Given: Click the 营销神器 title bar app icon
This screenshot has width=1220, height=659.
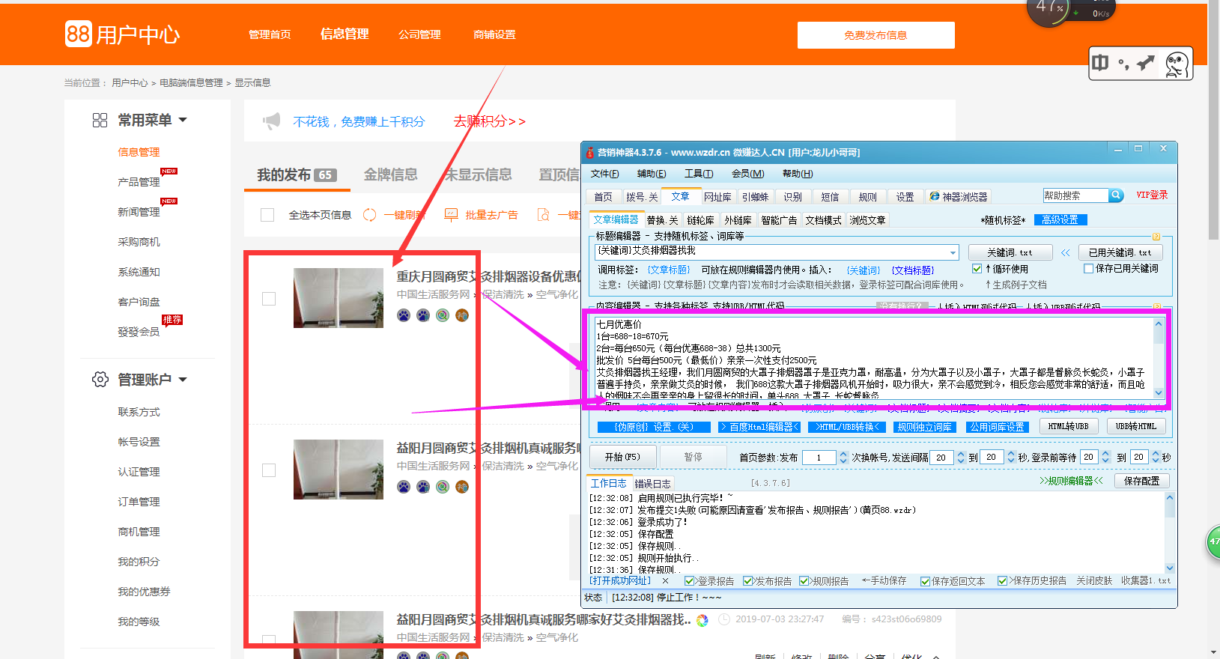Looking at the screenshot, I should [590, 152].
